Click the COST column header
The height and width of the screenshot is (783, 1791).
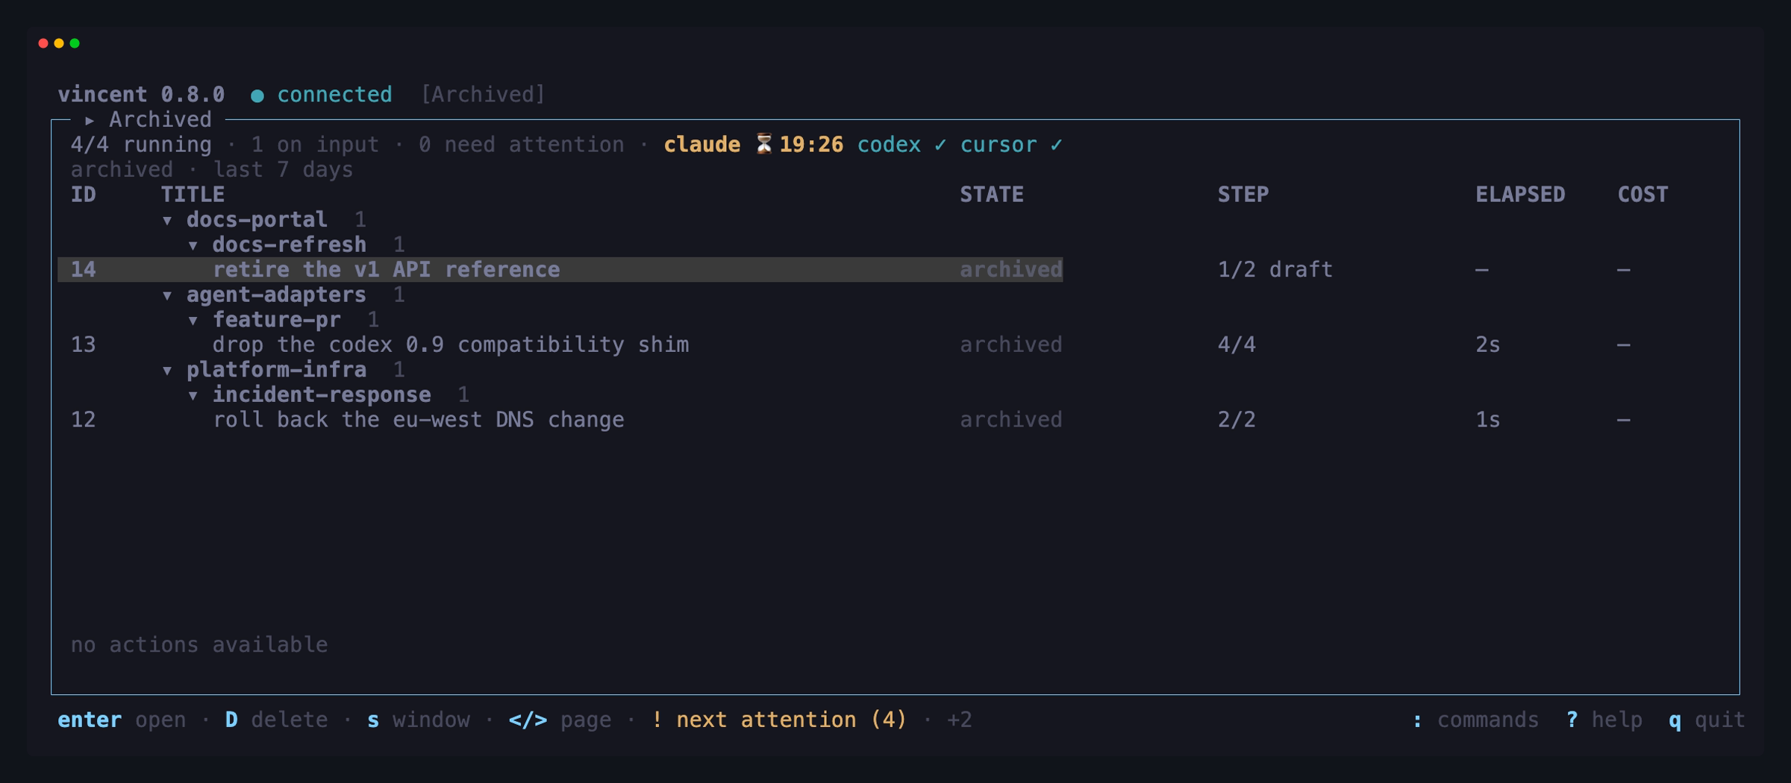coord(1642,195)
